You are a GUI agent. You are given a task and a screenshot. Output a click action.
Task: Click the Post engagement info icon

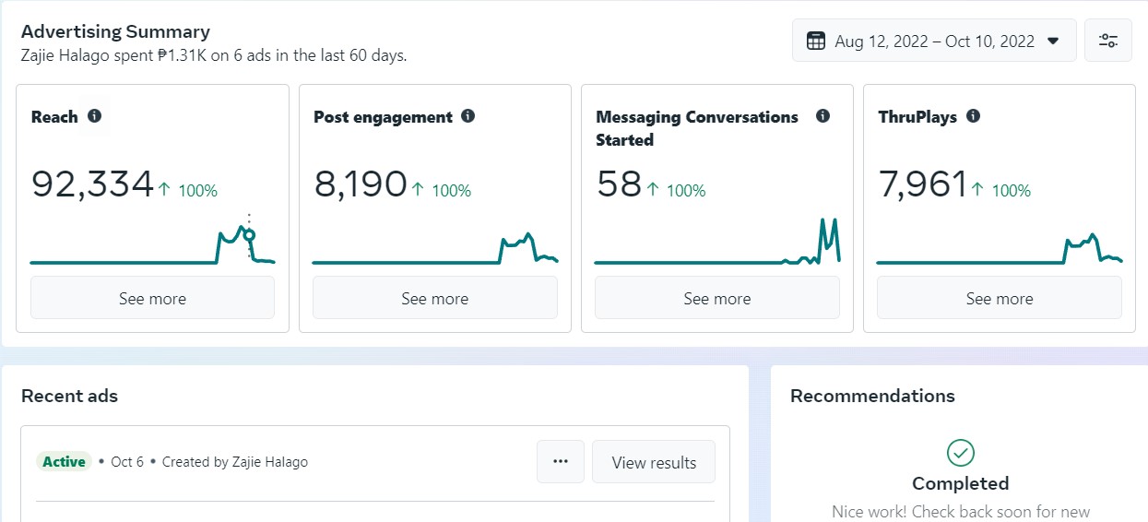coord(467,116)
